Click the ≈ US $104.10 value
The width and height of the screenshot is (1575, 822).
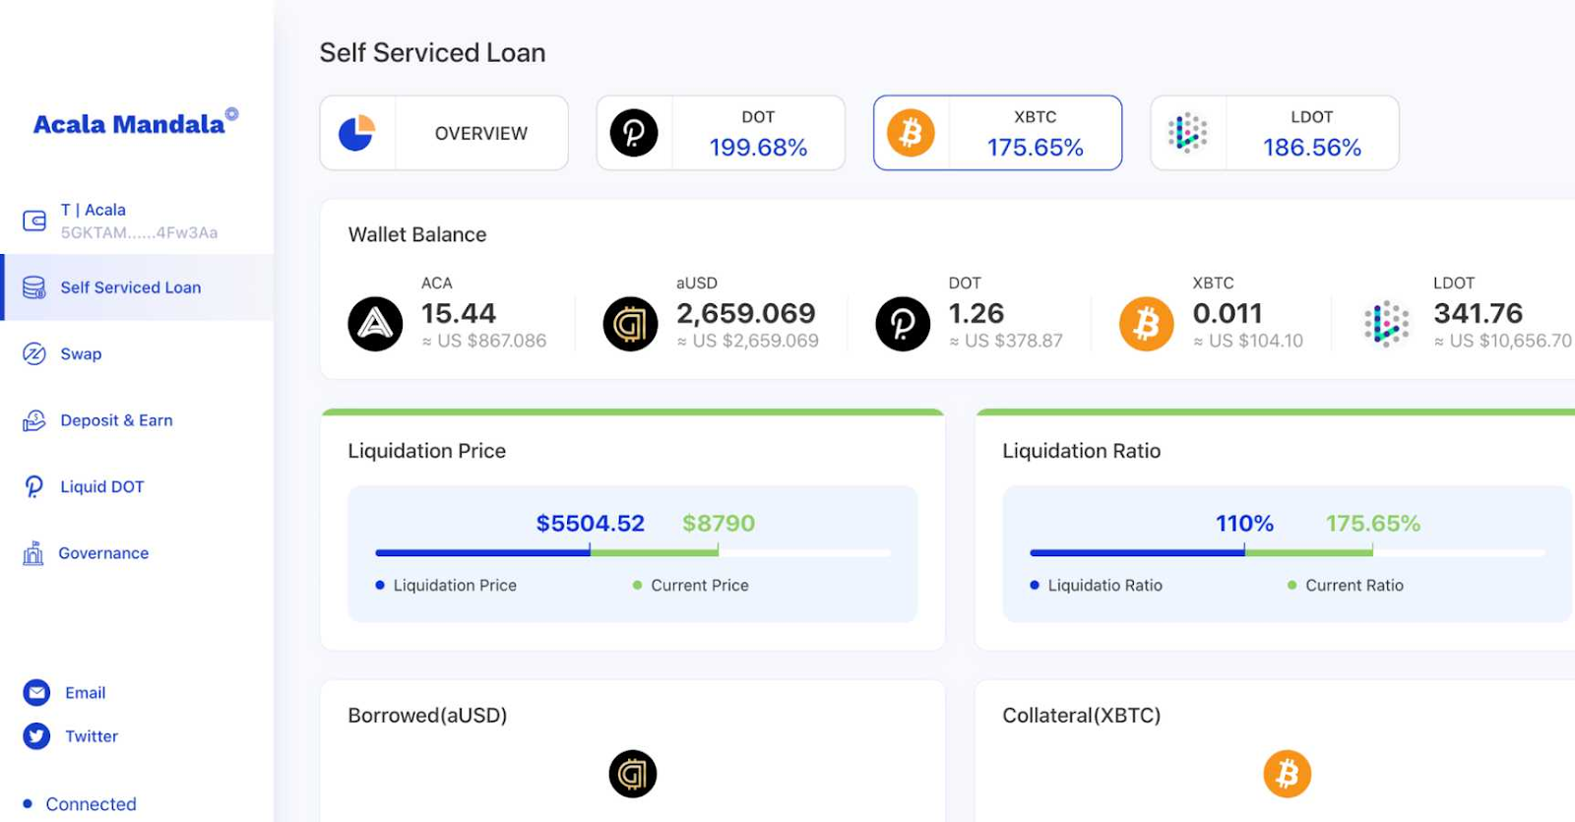(1248, 341)
